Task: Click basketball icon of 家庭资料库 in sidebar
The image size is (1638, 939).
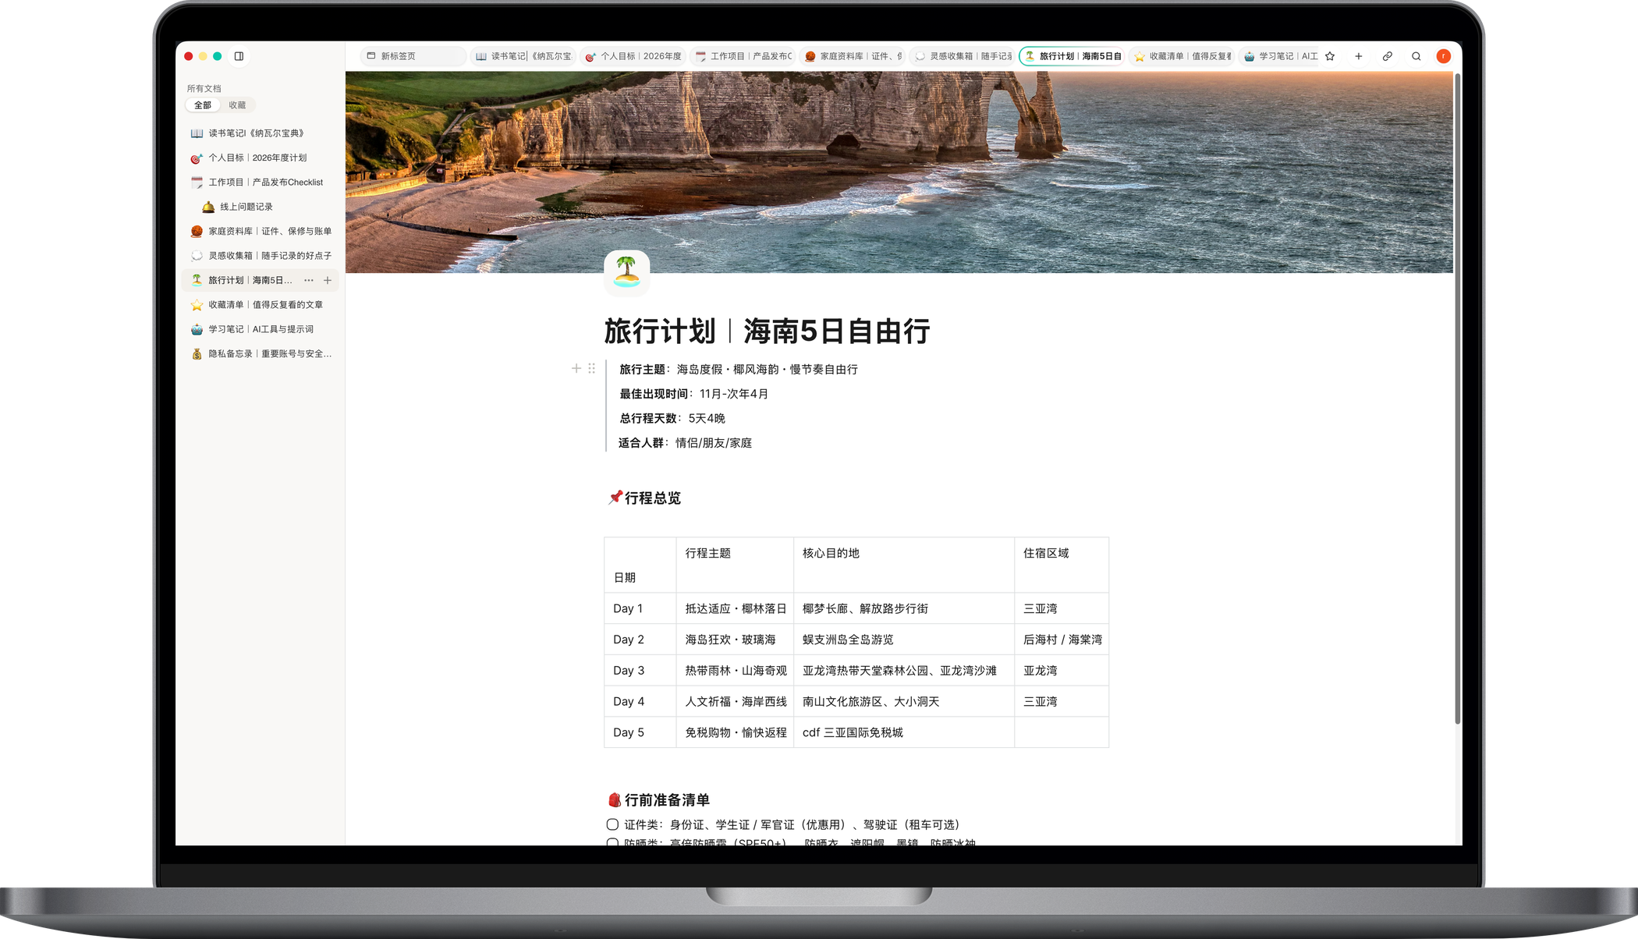Action: pos(197,231)
